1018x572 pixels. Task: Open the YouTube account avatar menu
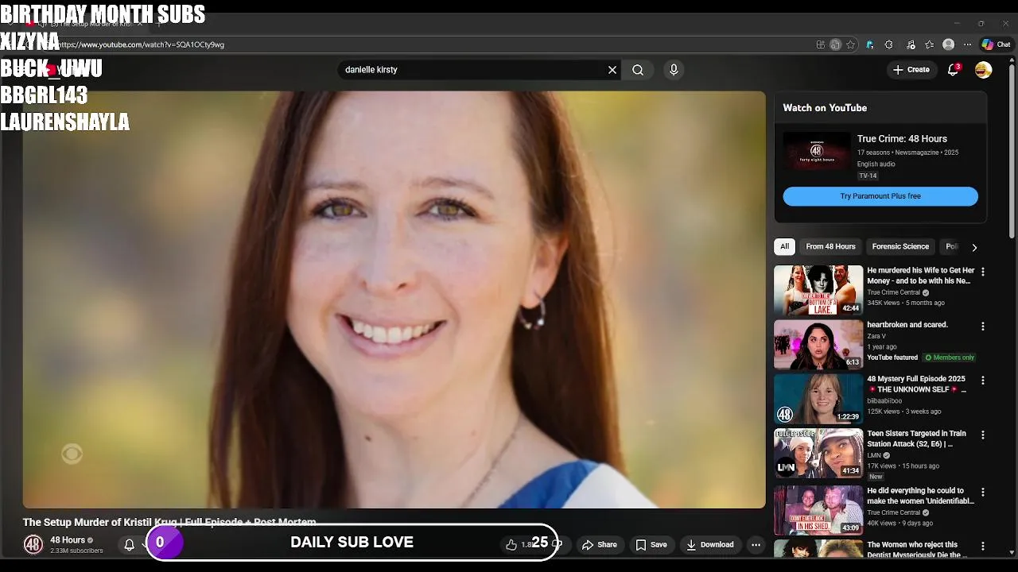[984, 70]
